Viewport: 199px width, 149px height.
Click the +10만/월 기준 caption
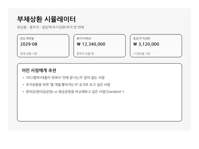pos(142,53)
